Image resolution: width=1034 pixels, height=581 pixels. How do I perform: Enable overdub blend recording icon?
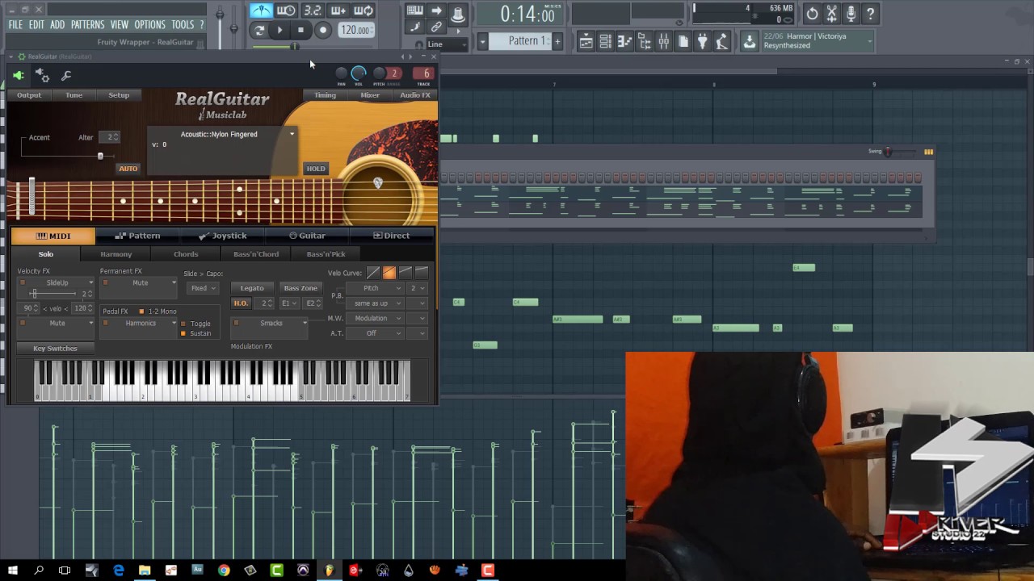338,10
